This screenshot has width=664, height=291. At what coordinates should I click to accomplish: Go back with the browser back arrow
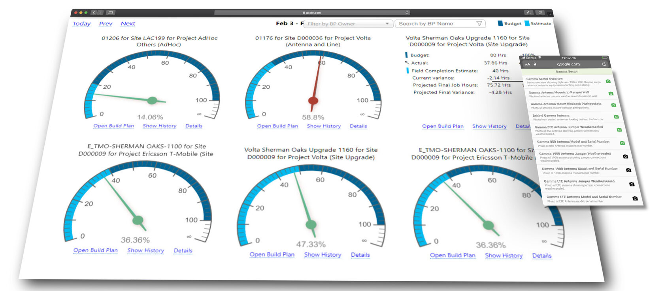click(94, 13)
